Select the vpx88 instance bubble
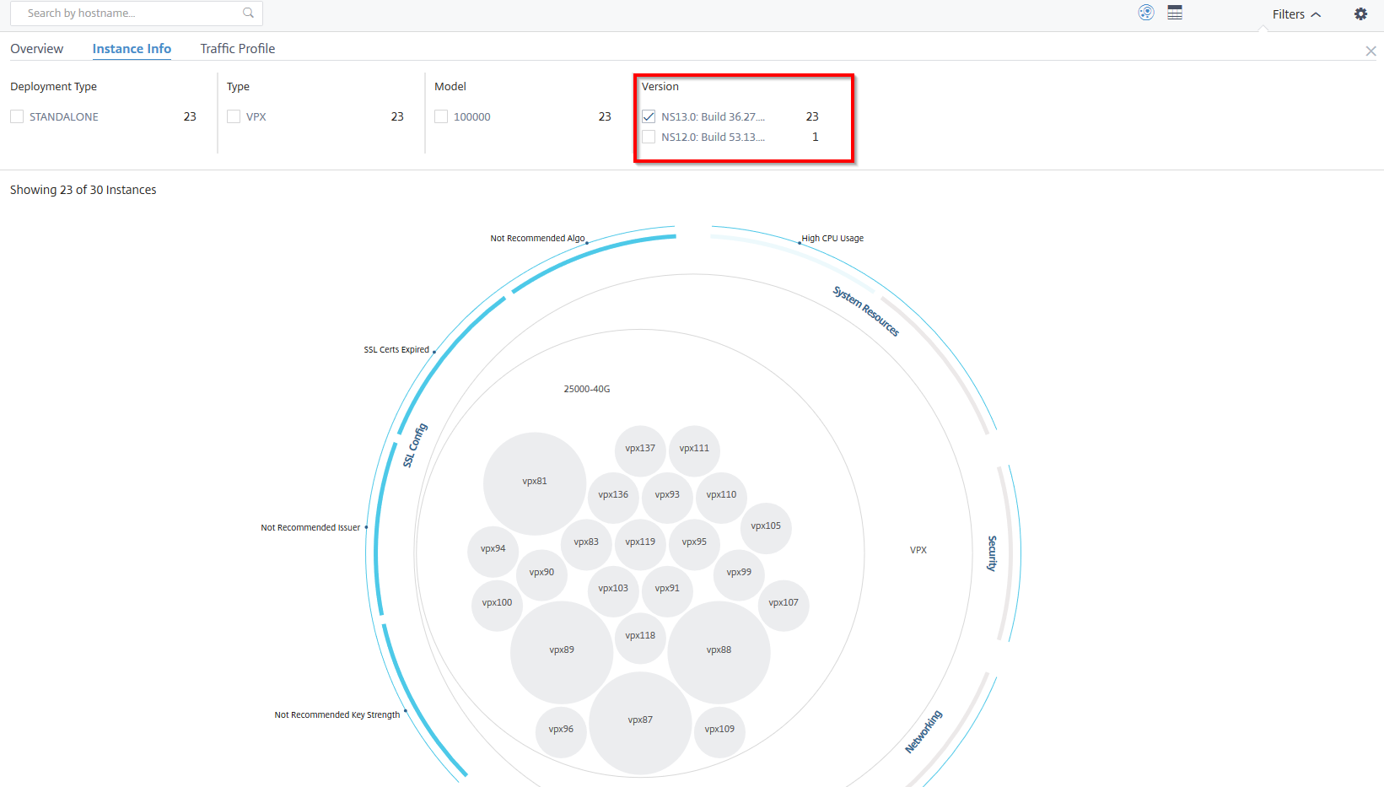Viewport: 1384px width, 787px height. click(719, 652)
